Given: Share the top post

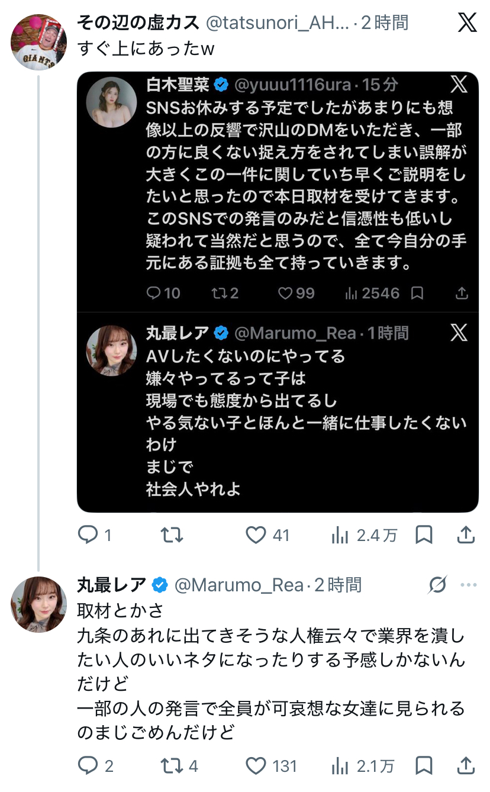Looking at the screenshot, I should pos(466,535).
